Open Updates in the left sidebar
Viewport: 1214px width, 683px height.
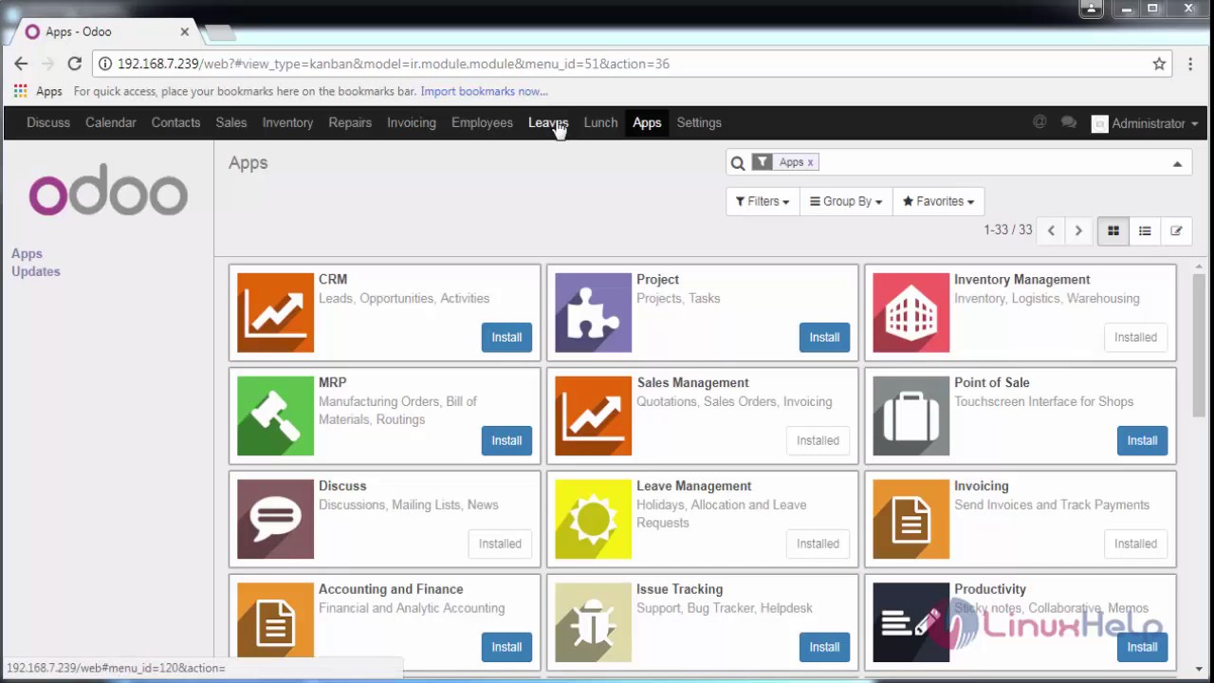click(36, 271)
